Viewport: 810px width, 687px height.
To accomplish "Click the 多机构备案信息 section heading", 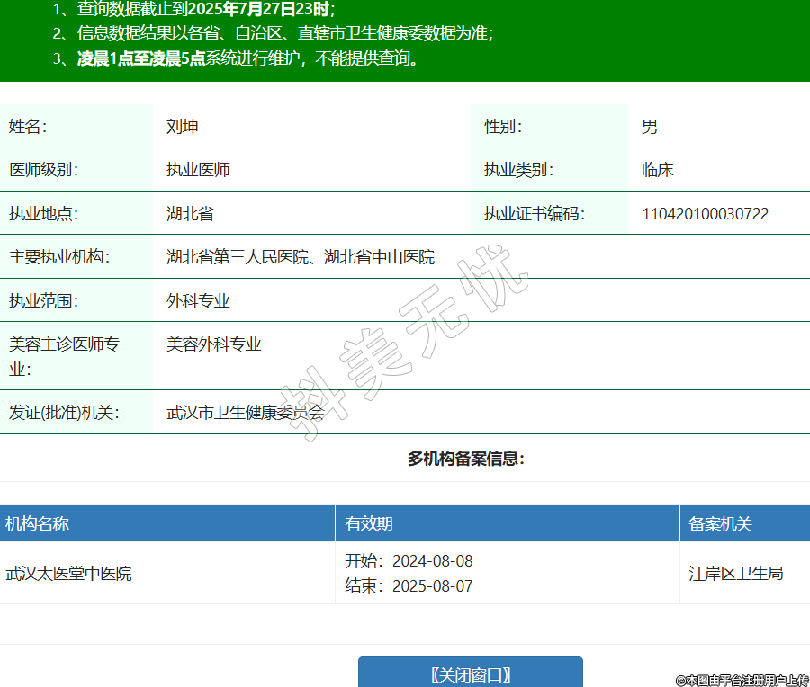I will (x=465, y=459).
